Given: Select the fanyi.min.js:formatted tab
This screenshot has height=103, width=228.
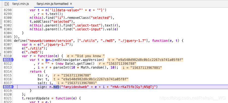Looking at the screenshot, I should click(52, 4).
